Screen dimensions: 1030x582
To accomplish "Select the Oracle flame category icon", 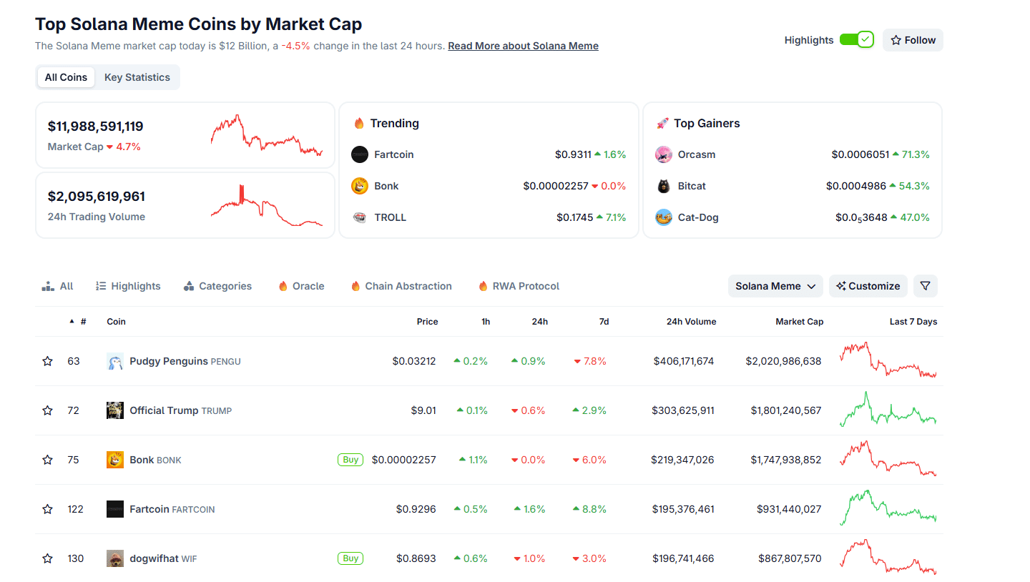I will coord(283,286).
